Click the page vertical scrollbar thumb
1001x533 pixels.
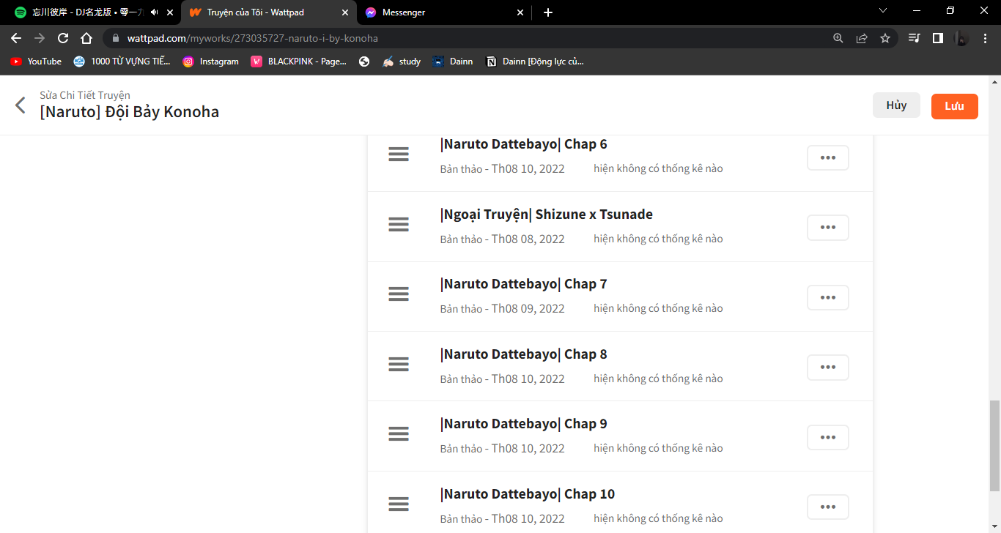coord(994,445)
